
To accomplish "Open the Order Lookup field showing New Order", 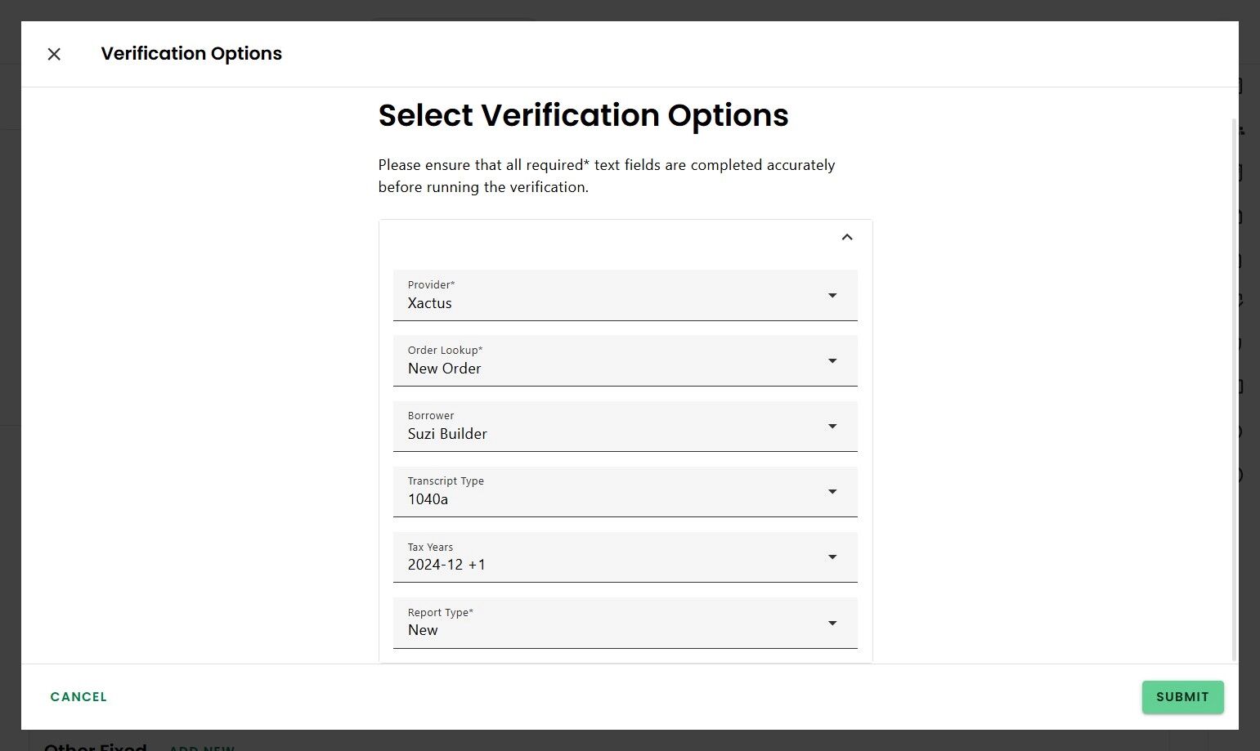I will click(605, 361).
